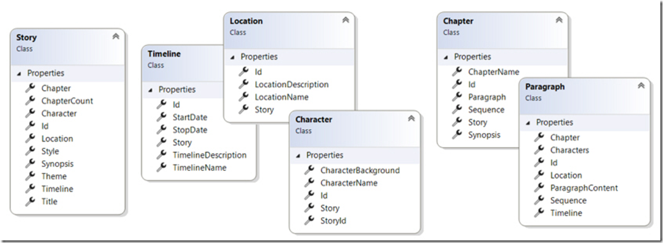Click wrench icon beside Timeline in Paragraph
The width and height of the screenshot is (663, 243).
[539, 213]
